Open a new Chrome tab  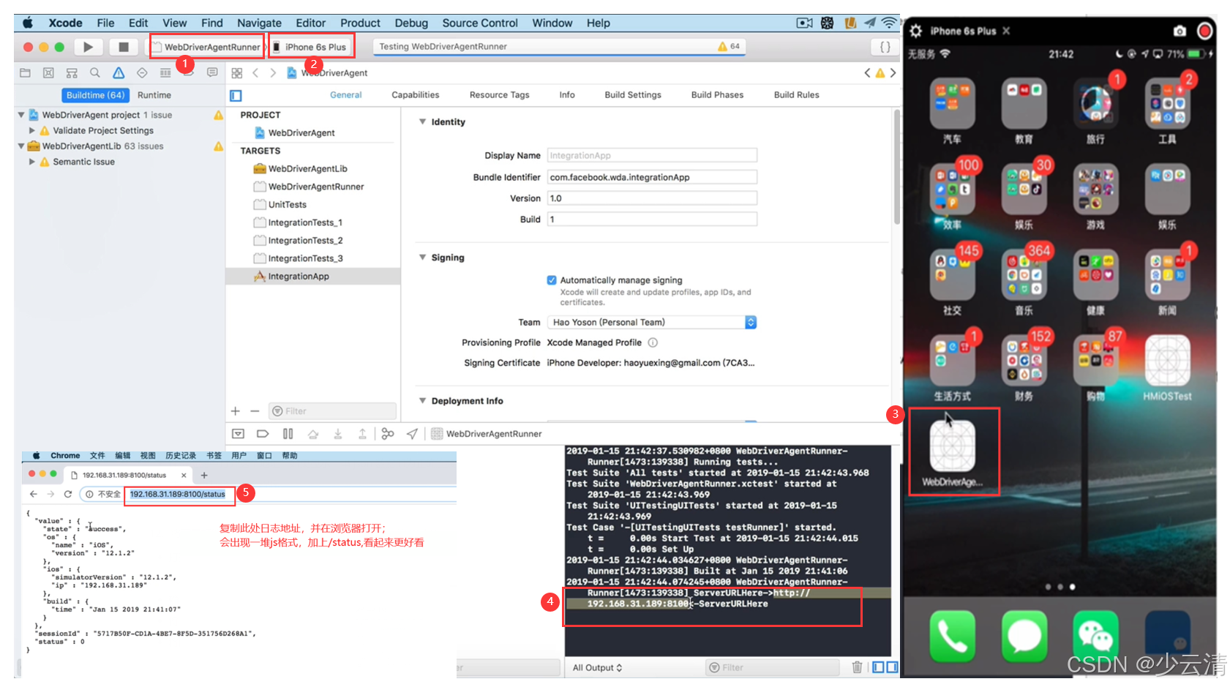coord(204,476)
